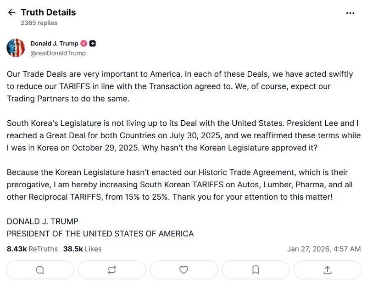
Task: Click the black plus badge next to the checkmark
Action: (92, 44)
